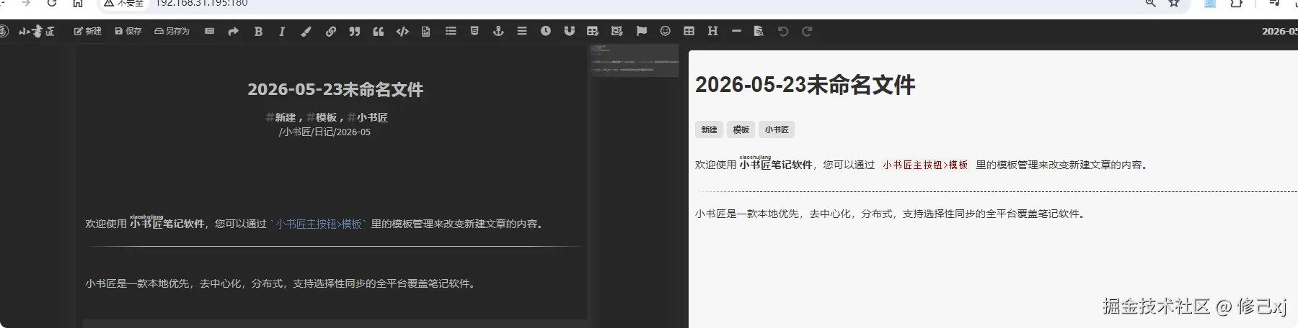
Task: Insert a horizontal rule line
Action: click(x=736, y=31)
